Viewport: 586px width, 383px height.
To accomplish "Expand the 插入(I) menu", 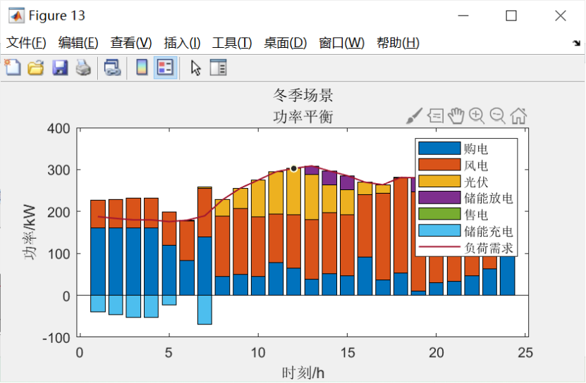I will 182,43.
